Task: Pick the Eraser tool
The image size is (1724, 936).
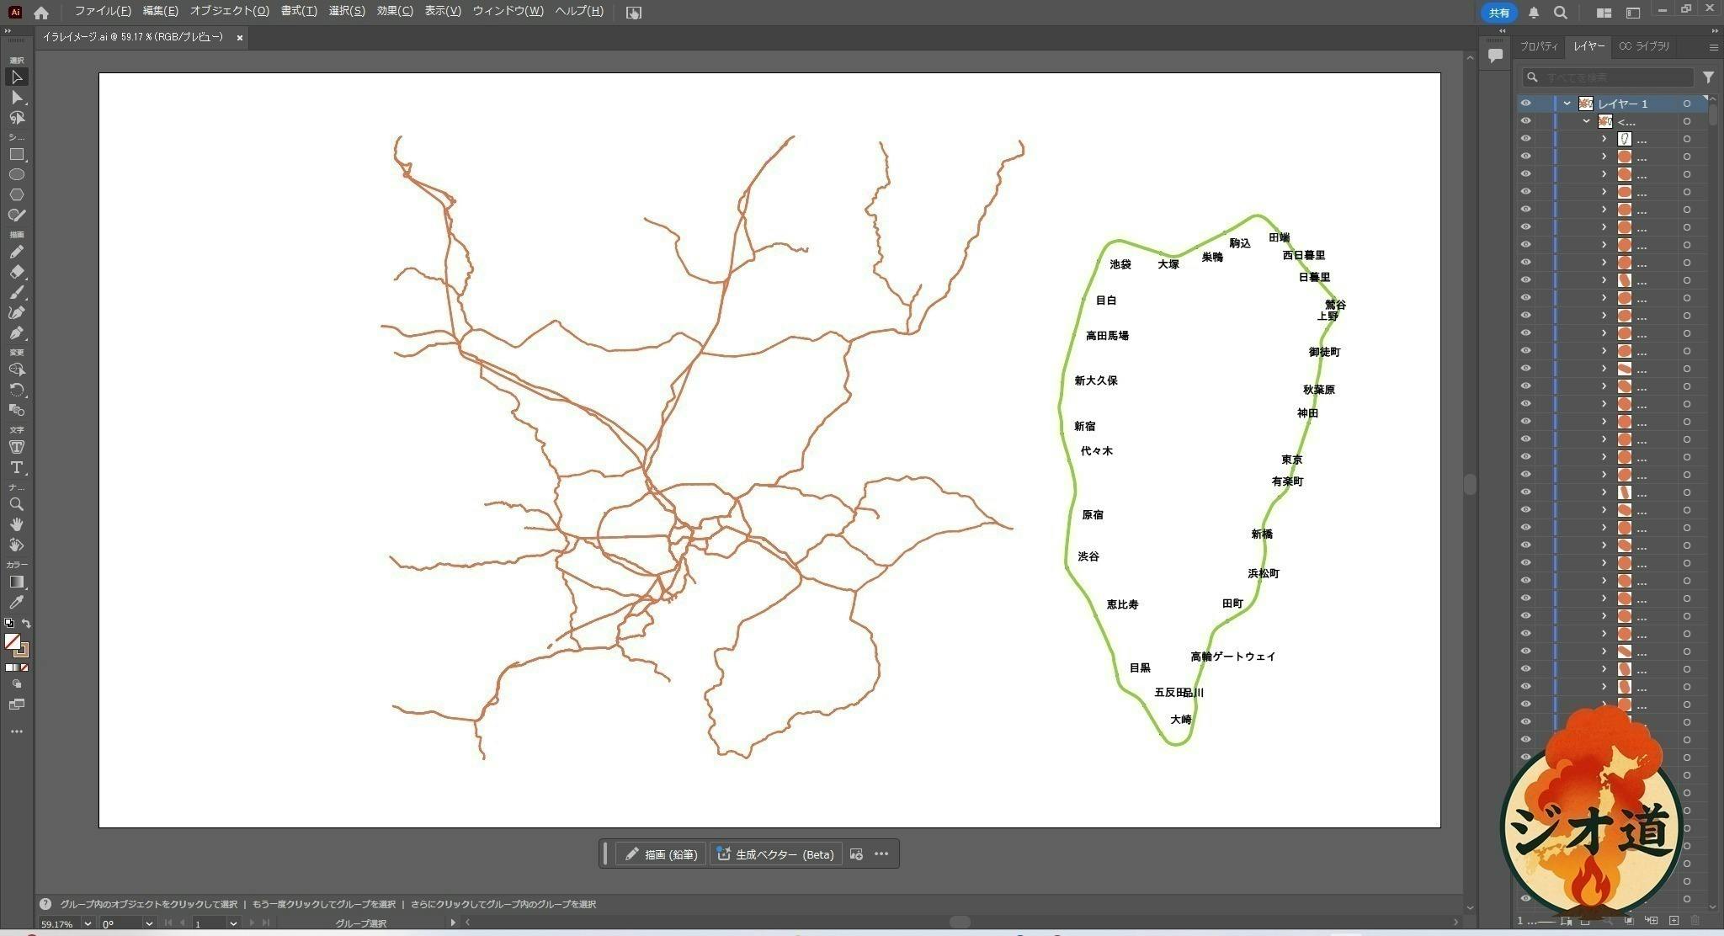Action: pyautogui.click(x=17, y=272)
